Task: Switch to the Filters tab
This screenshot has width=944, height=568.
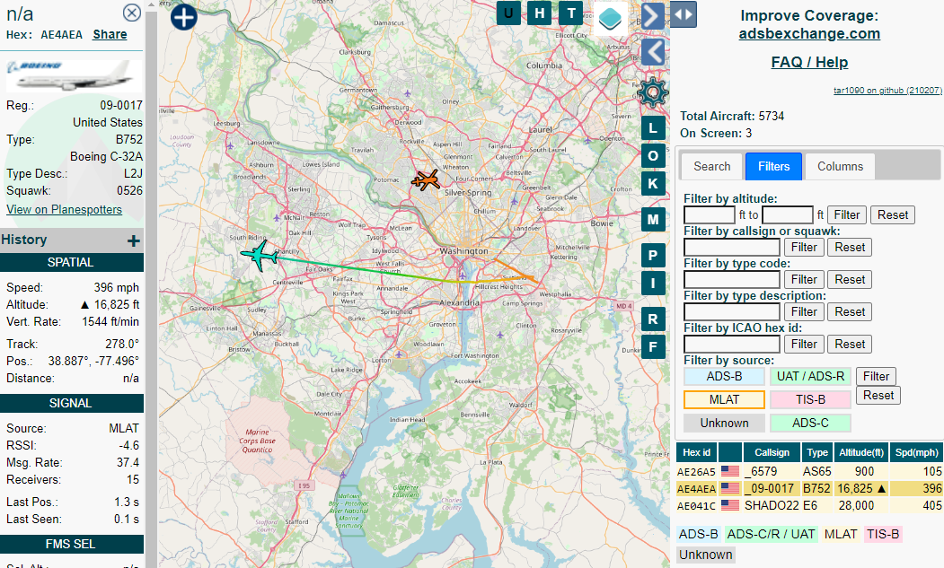Action: [773, 166]
